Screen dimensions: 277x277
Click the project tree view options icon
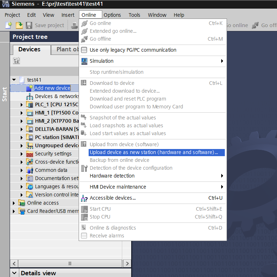[x=16, y=61]
